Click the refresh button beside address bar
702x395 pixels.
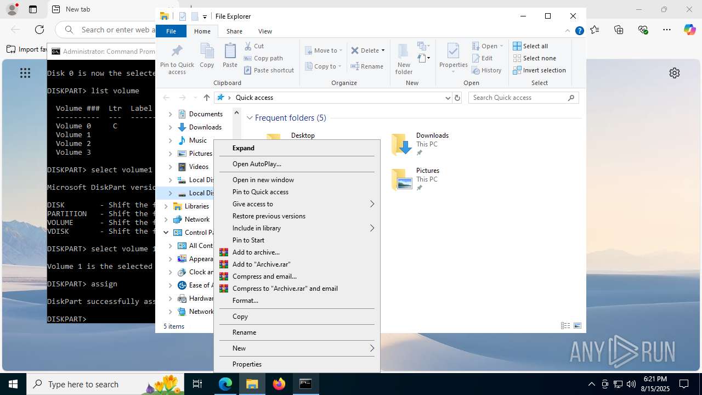457,98
